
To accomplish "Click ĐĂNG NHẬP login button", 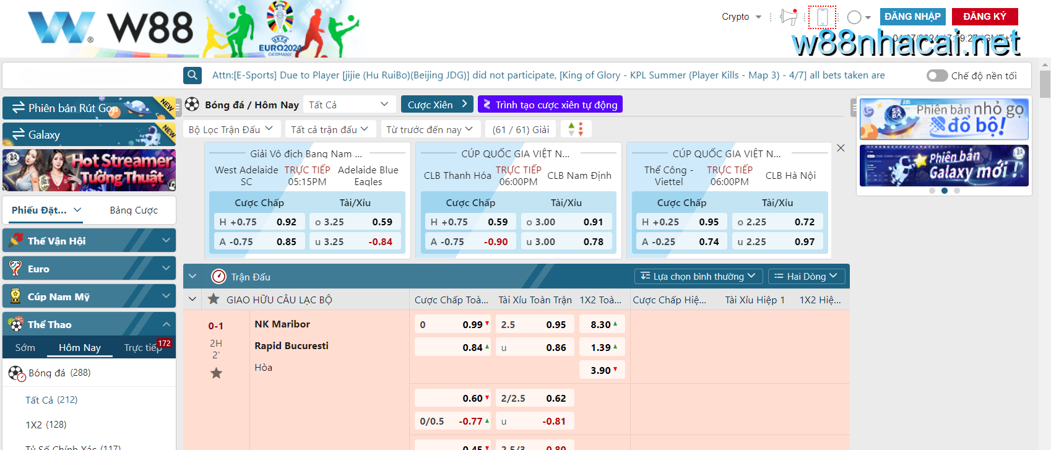I will 912,17.
